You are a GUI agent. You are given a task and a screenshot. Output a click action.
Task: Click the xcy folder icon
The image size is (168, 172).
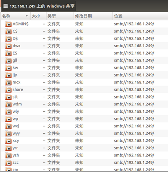pos(8,141)
